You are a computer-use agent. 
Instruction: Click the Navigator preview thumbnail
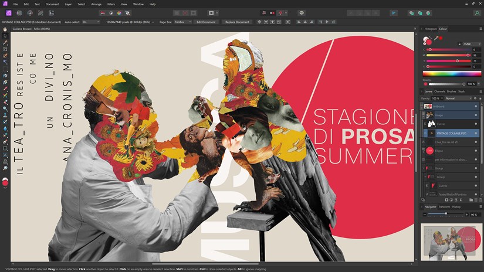coord(451,242)
